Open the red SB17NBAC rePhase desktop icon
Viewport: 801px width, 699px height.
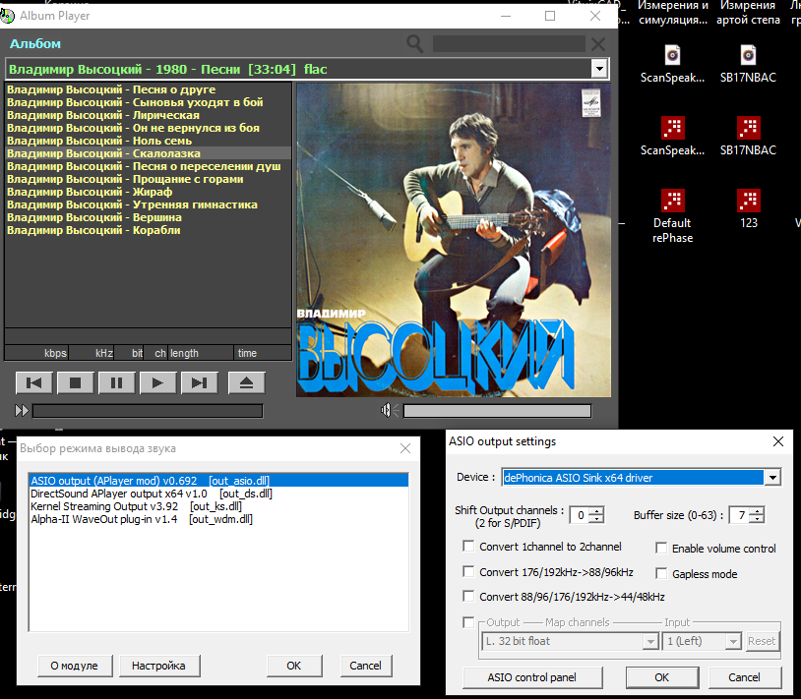[748, 137]
